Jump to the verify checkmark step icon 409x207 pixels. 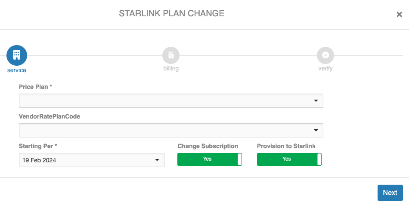point(325,55)
